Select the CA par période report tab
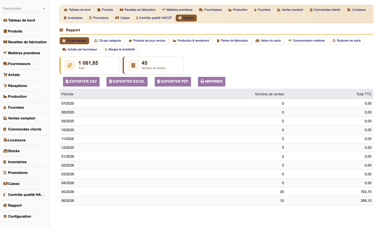The image size is (382, 236). pos(74,41)
